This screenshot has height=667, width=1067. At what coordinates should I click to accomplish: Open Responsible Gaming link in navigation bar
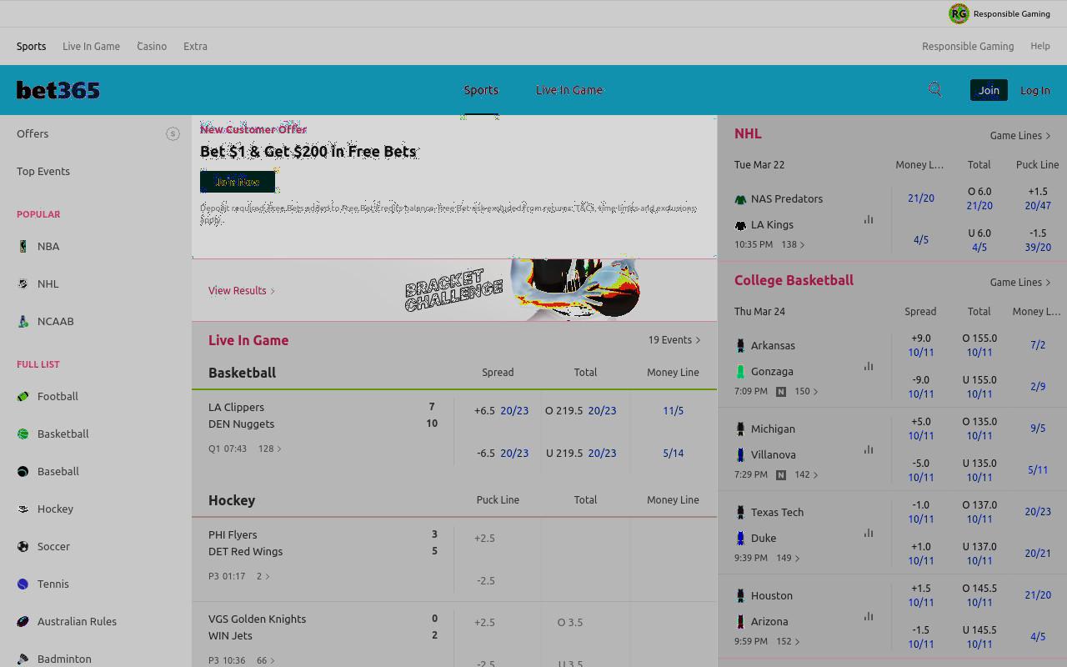point(968,46)
